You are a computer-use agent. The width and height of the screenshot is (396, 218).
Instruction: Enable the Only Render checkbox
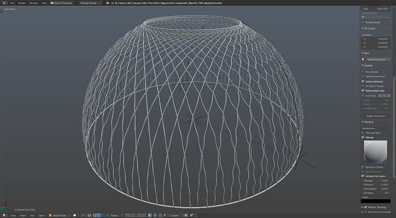point(363,72)
